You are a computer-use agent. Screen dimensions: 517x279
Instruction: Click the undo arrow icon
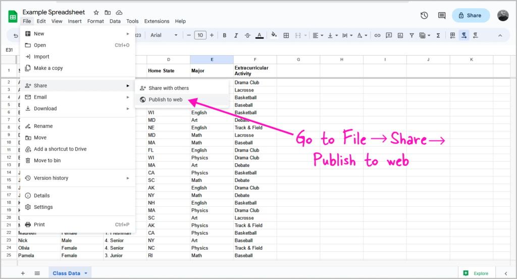pyautogui.click(x=16, y=35)
